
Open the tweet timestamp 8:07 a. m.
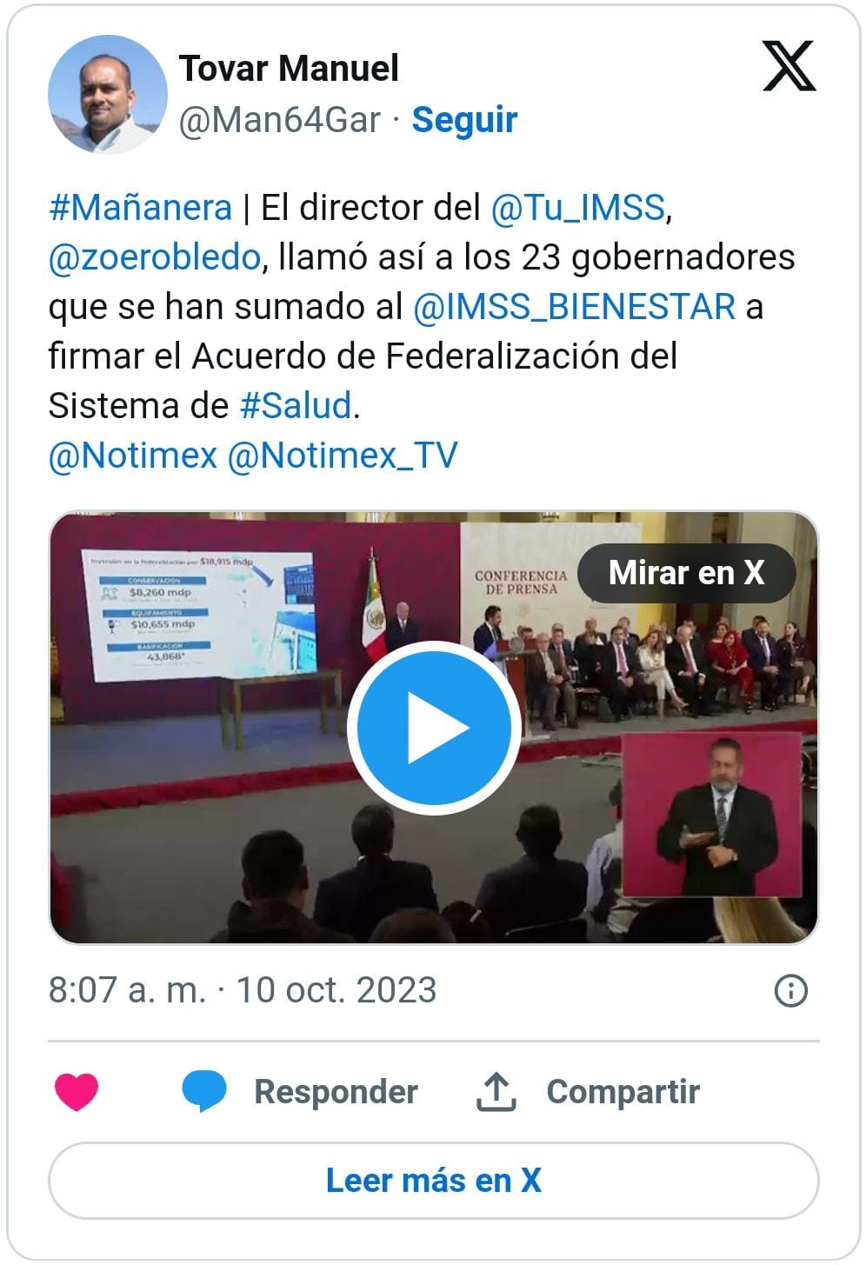[127, 990]
